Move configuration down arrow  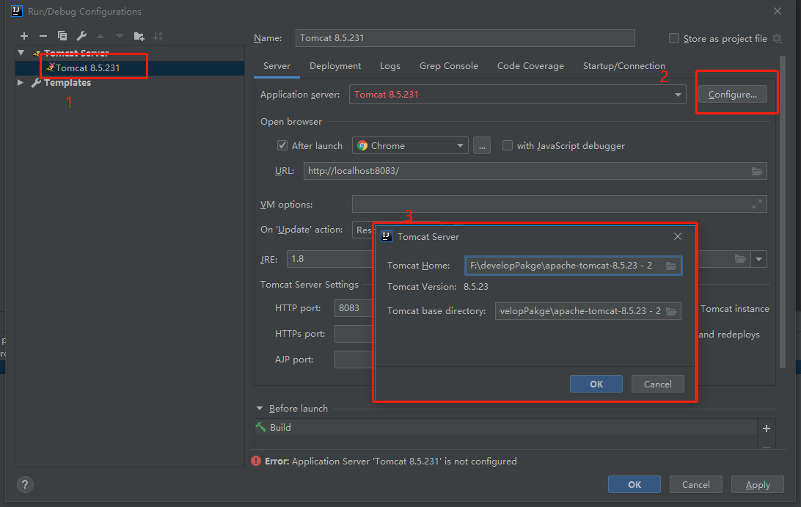point(120,36)
